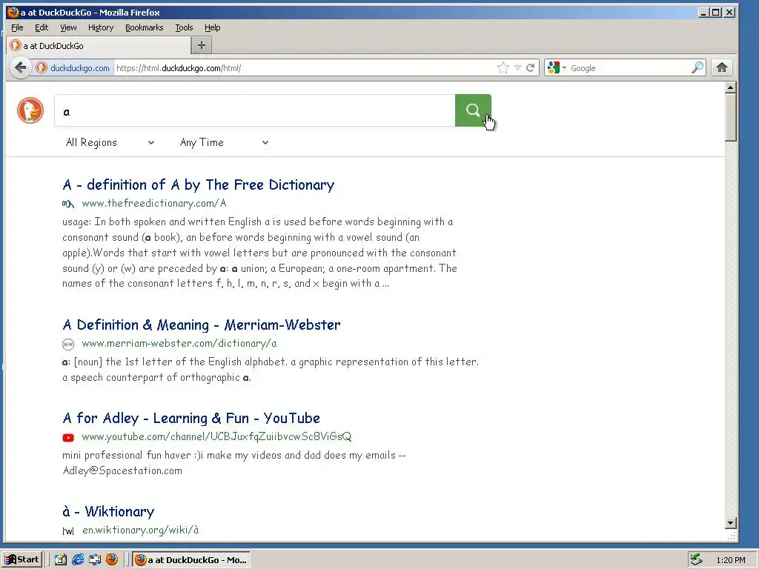This screenshot has height=569, width=759.
Task: Click the www.thefreedictionary.com/A URL
Action: click(154, 203)
